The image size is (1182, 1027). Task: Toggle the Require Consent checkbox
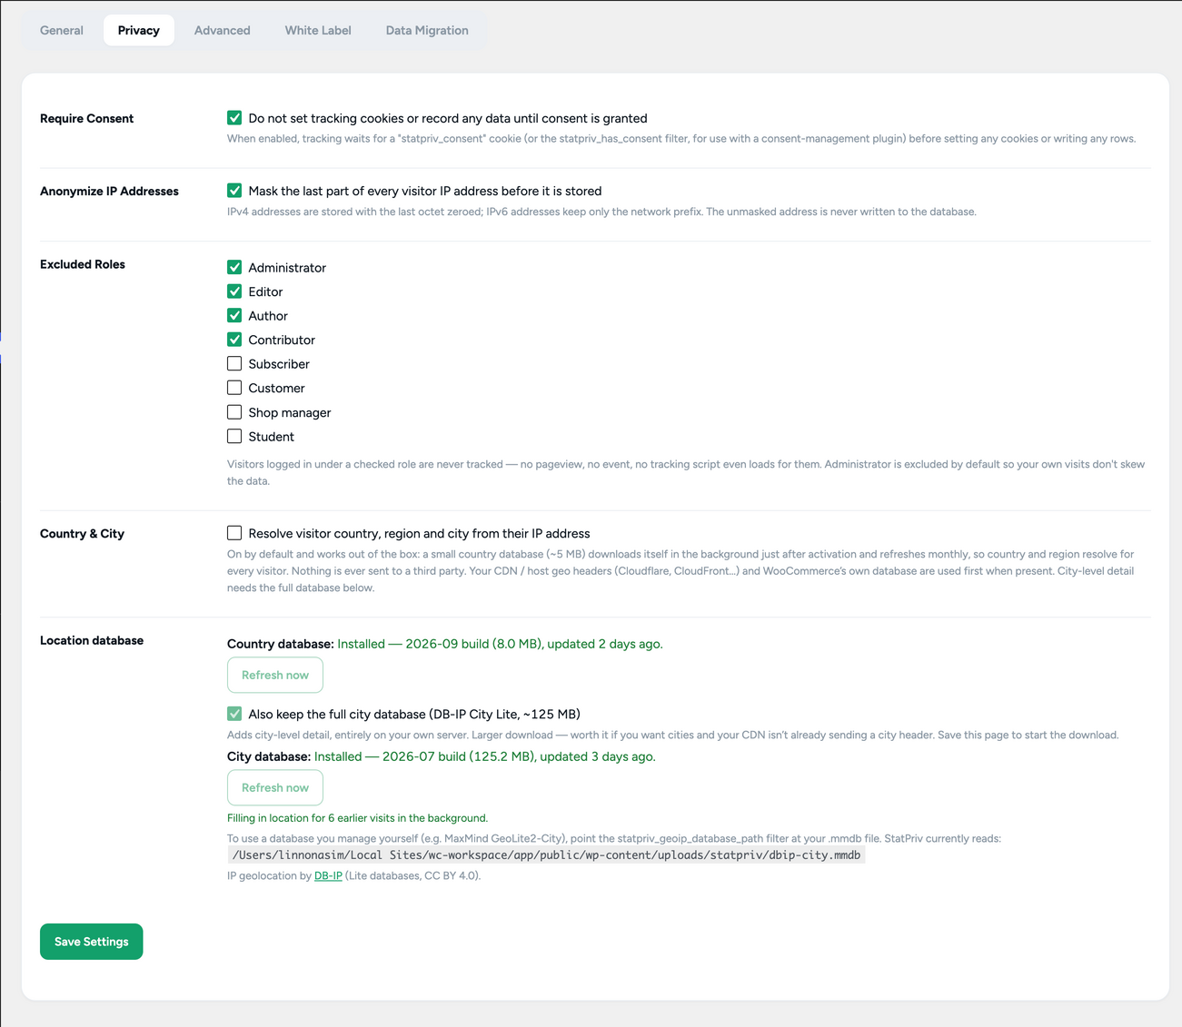click(x=234, y=118)
